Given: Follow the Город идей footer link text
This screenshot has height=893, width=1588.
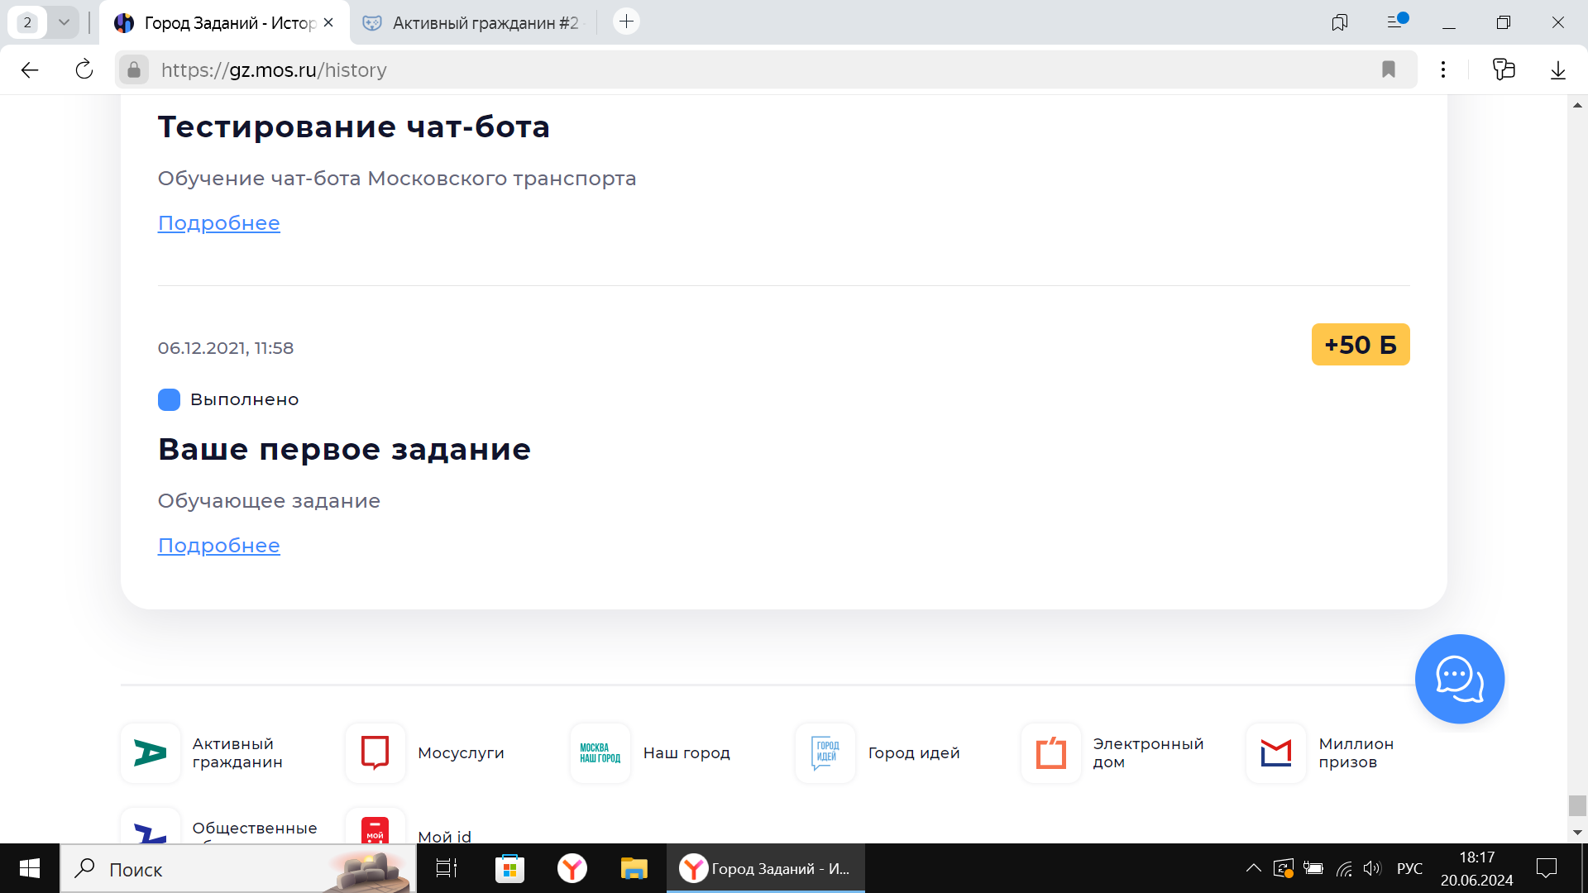Looking at the screenshot, I should coord(914,753).
